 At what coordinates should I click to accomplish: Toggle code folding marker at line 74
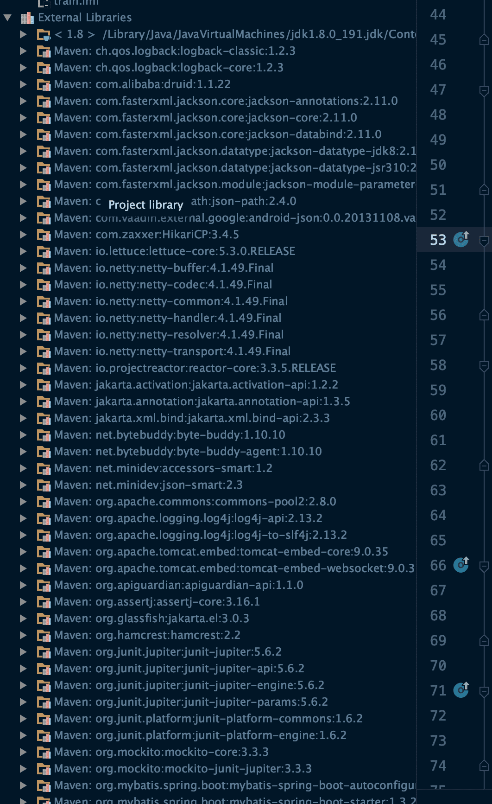click(x=484, y=766)
